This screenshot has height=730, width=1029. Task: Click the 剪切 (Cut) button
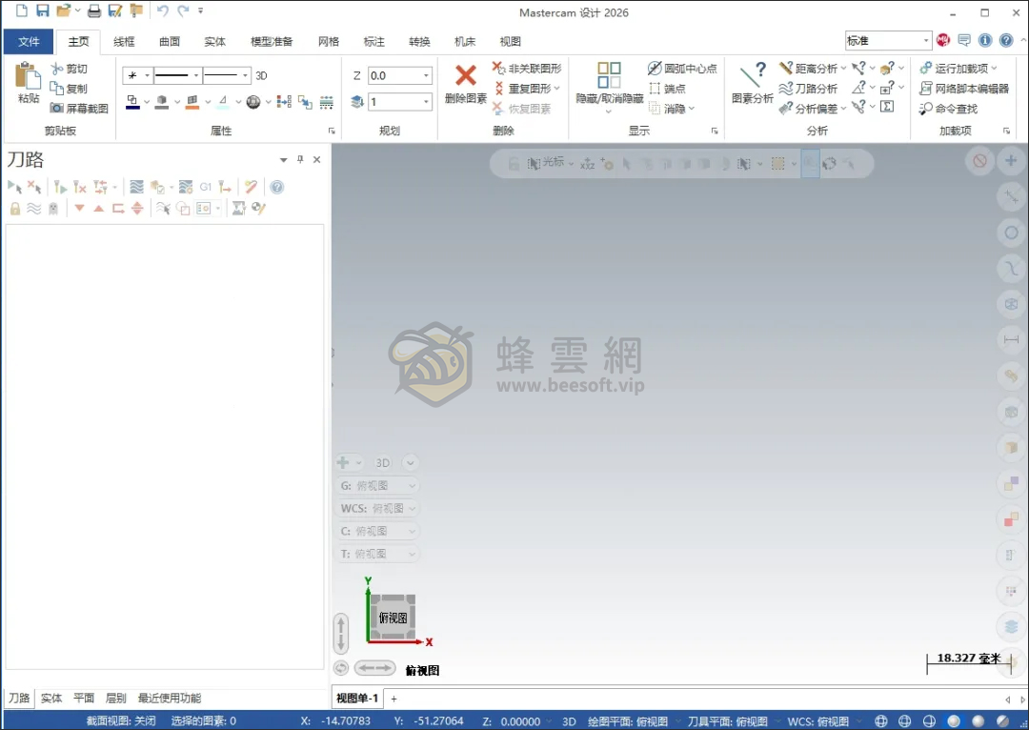tap(69, 69)
